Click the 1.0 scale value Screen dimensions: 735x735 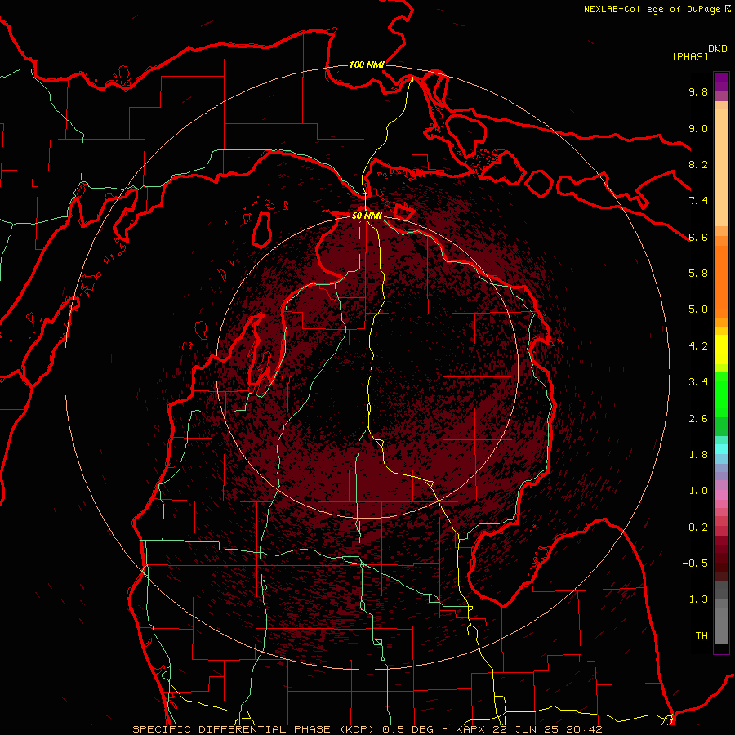point(698,491)
